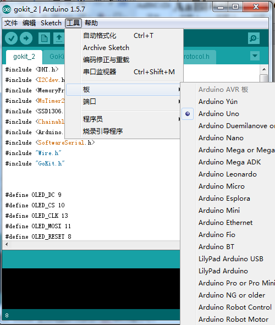275x325 pixels.
Task: Click the horizontal scrollbar left arrow
Action: point(7,244)
